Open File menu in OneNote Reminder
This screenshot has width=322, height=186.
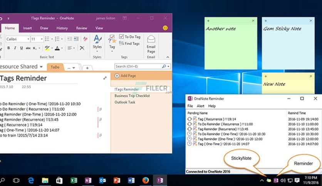190,106
